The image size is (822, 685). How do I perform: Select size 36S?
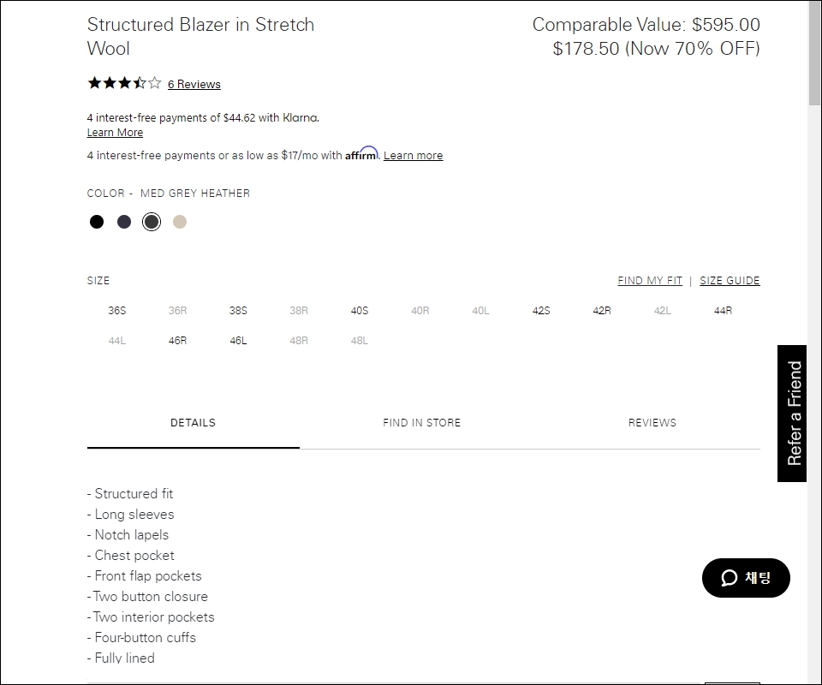click(x=117, y=311)
